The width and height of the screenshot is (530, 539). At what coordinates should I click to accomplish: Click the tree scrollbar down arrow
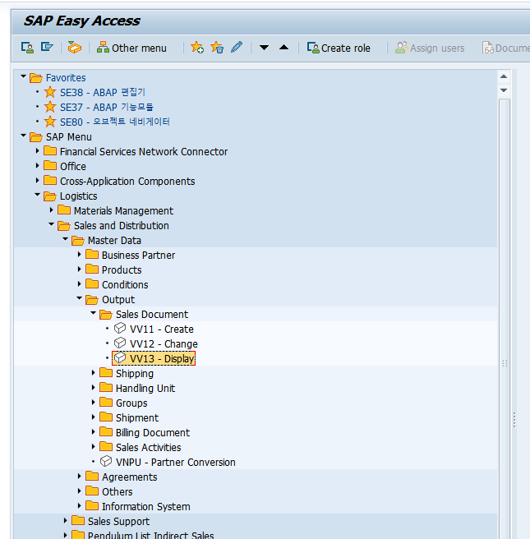point(504,90)
